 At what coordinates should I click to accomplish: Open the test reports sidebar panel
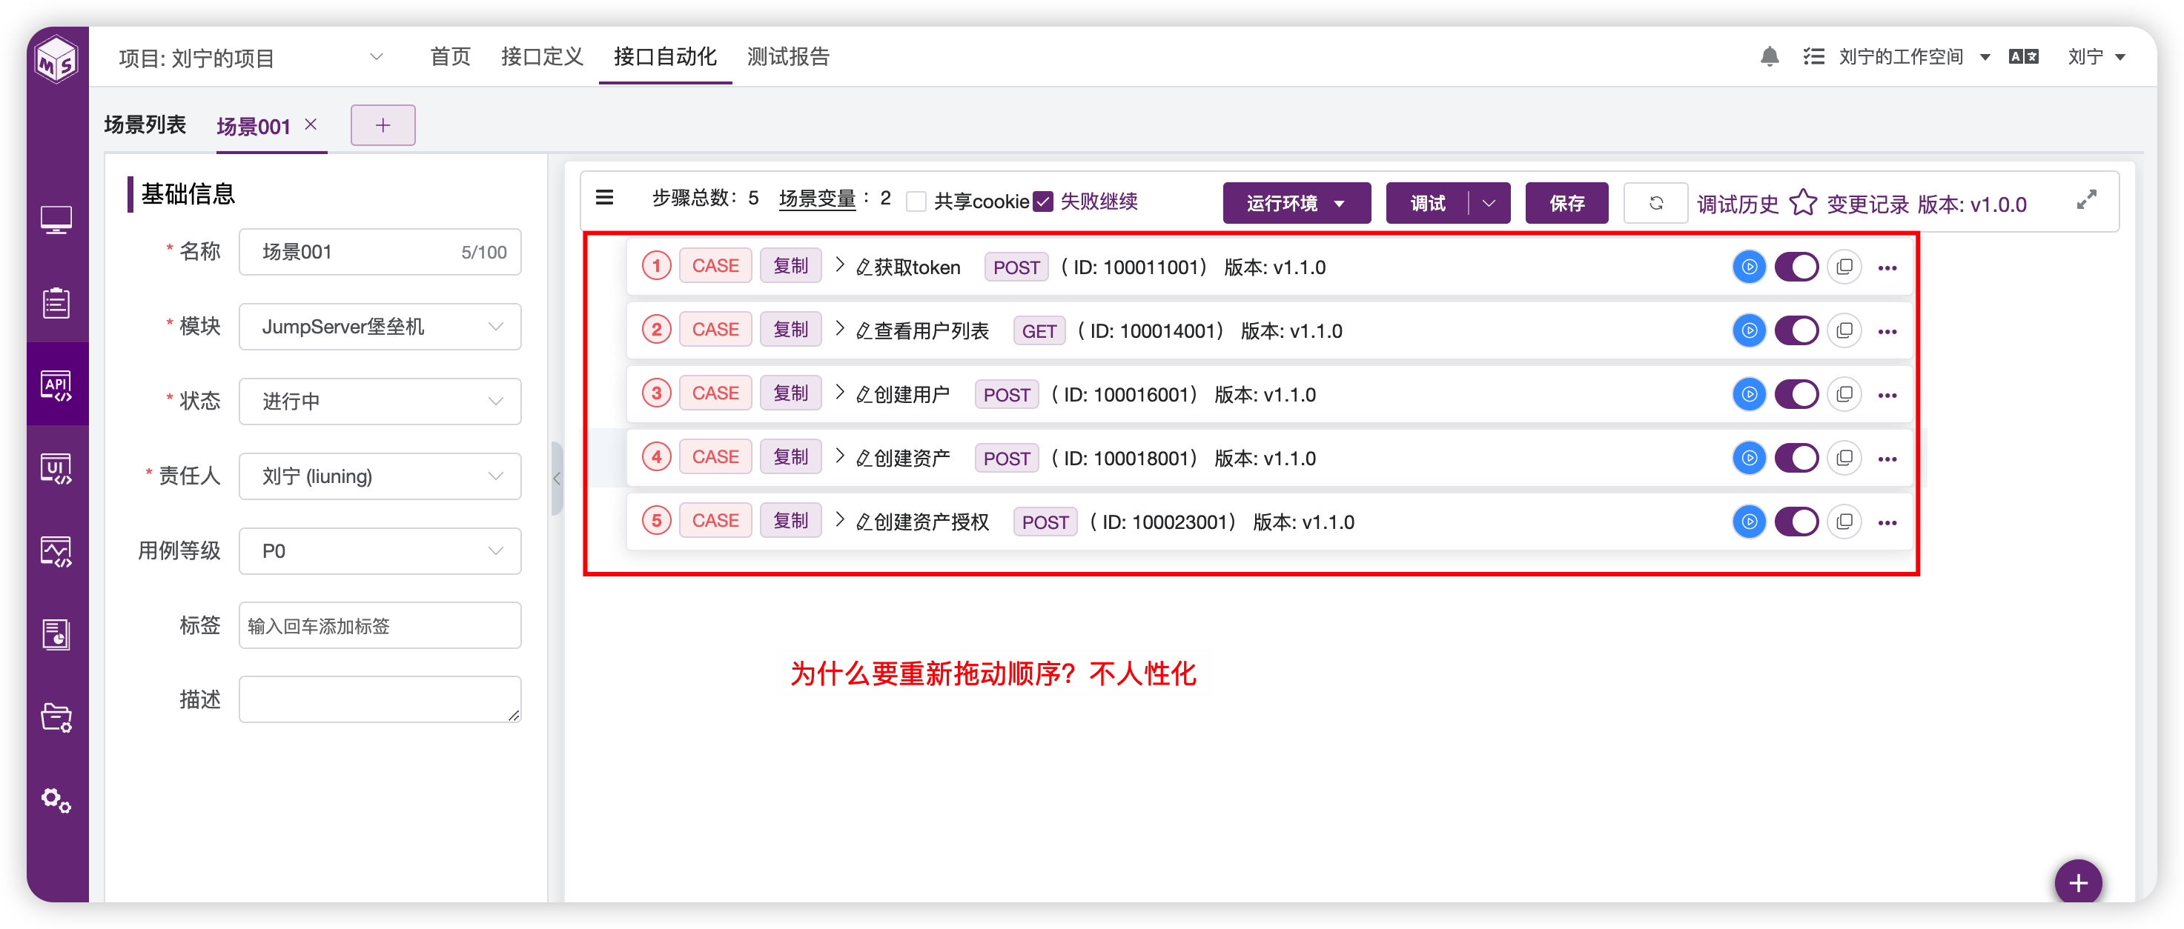(x=57, y=633)
